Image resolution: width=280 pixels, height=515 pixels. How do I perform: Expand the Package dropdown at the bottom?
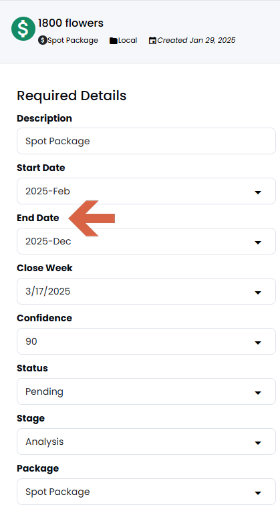(146, 492)
